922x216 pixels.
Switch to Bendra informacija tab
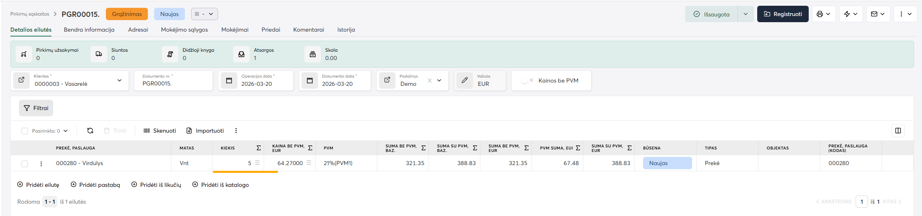(x=89, y=30)
